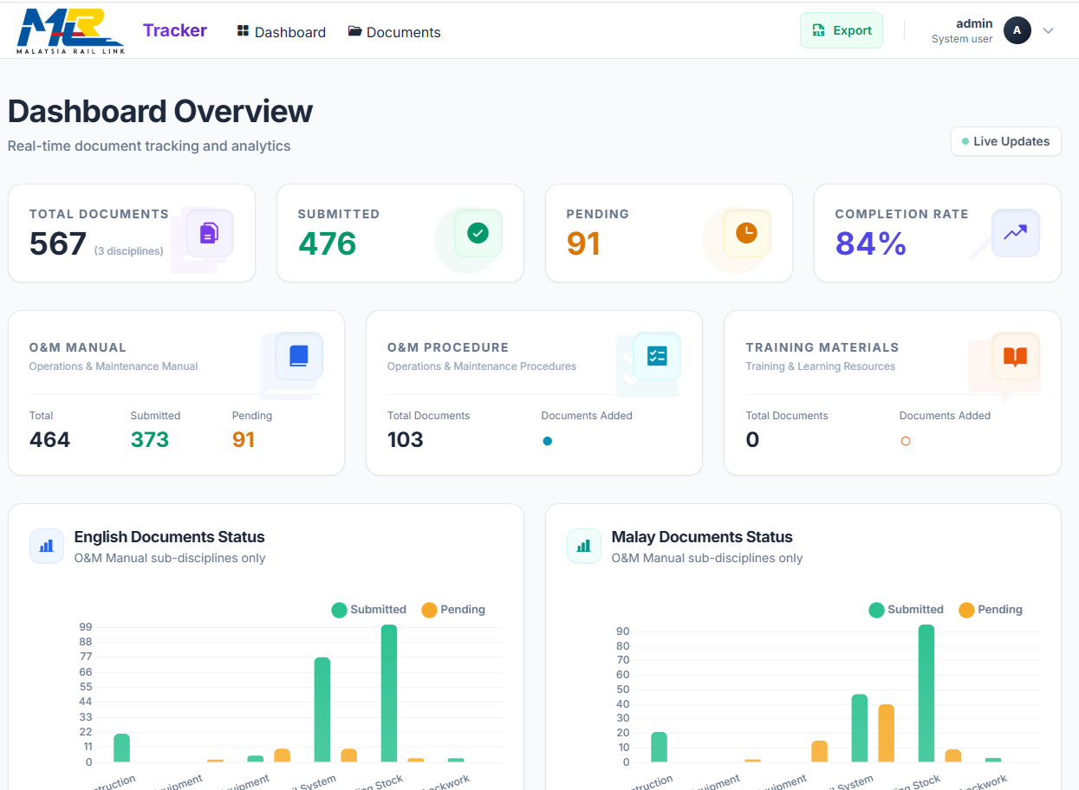
Task: Click the Malay Documents Status heading
Action: pos(702,537)
